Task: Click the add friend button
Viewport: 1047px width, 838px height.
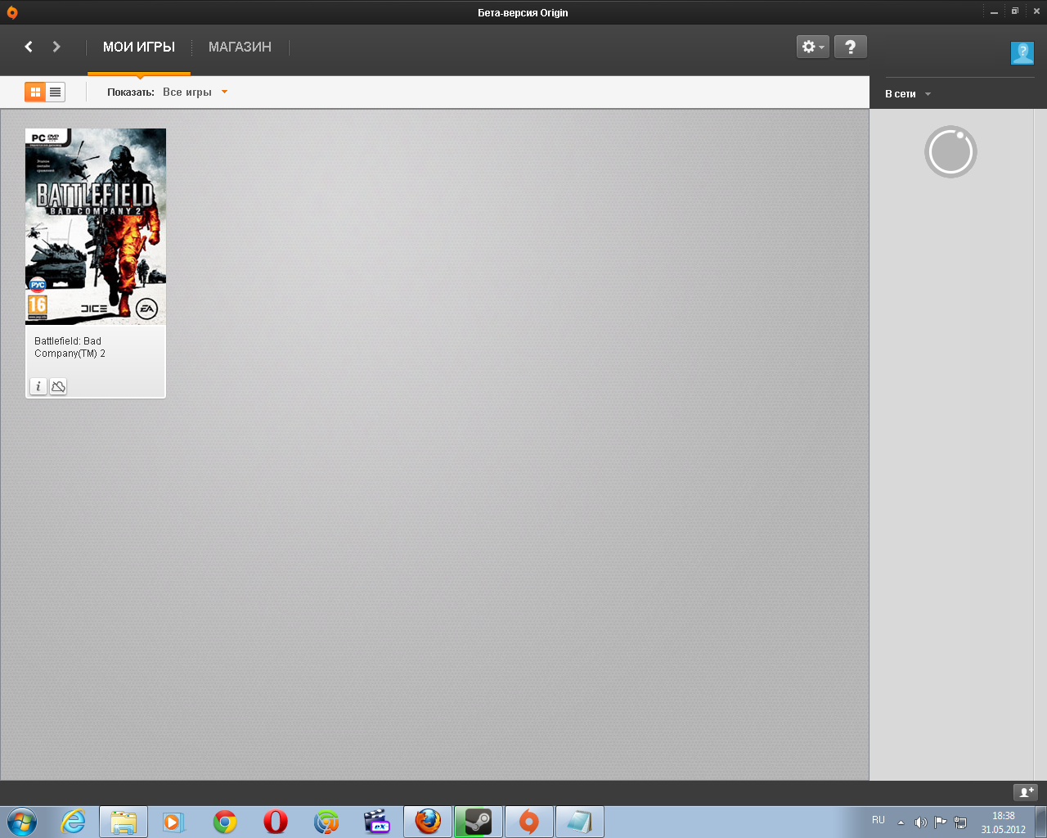Action: pyautogui.click(x=1026, y=792)
